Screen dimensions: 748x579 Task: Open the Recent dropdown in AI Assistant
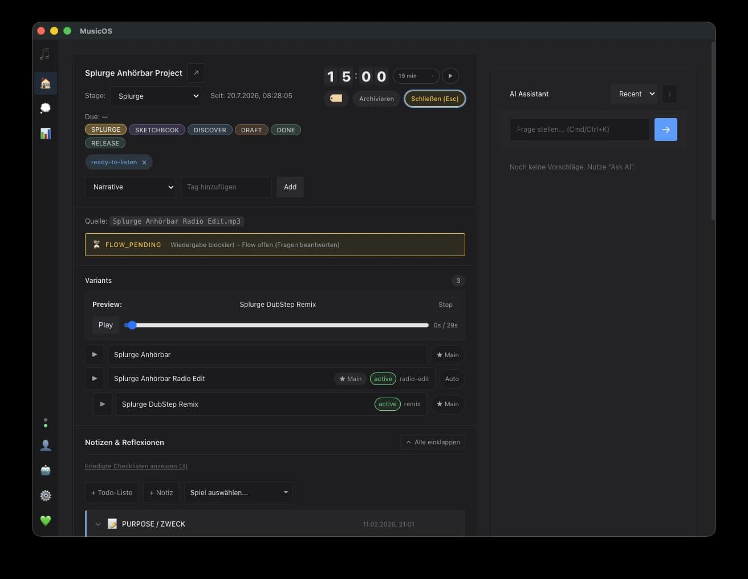point(634,94)
